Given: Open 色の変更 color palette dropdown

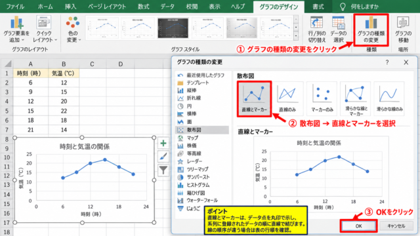Looking at the screenshot, I should (x=73, y=29).
